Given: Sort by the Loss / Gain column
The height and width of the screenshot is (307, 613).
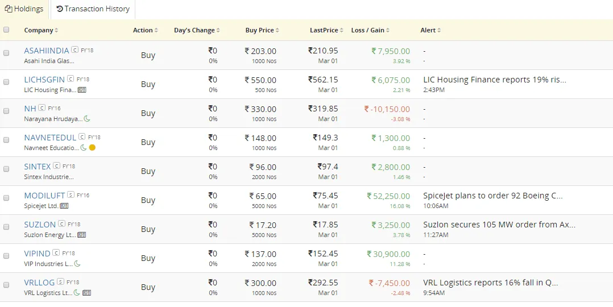Looking at the screenshot, I should point(371,30).
